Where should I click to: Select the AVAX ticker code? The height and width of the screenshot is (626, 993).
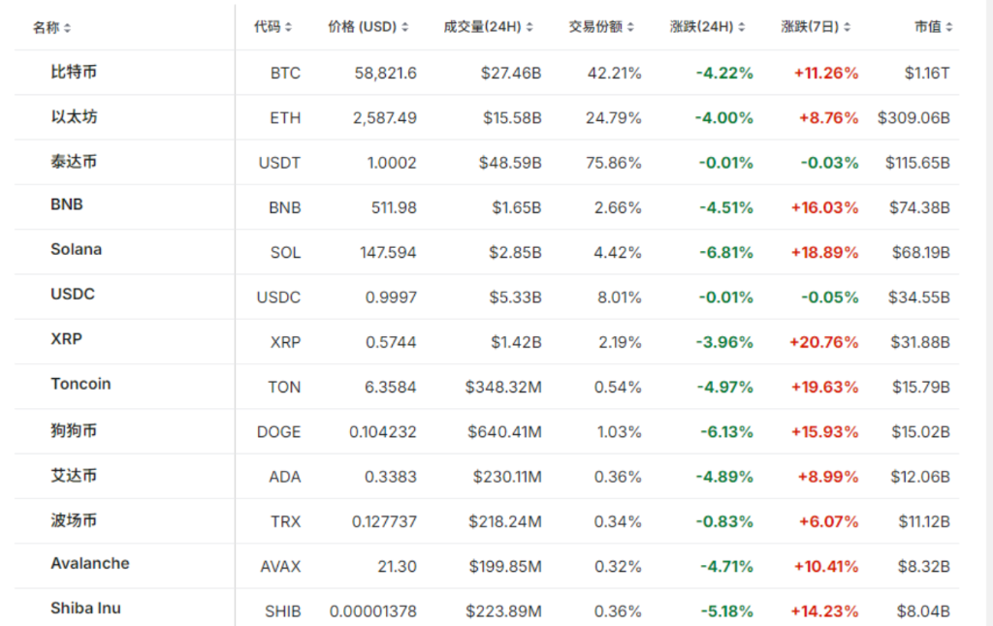[x=280, y=567]
